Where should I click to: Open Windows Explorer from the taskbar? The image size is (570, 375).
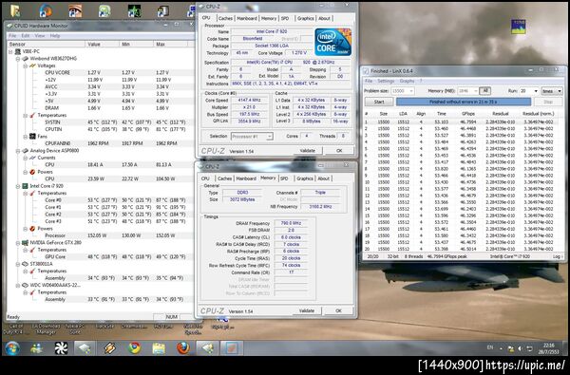point(159,348)
